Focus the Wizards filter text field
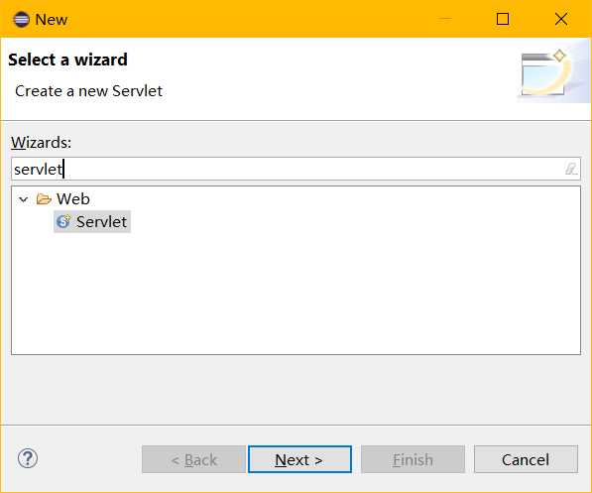 (x=296, y=169)
